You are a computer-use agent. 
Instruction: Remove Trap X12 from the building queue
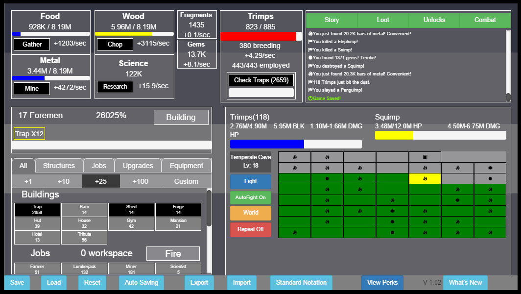(x=29, y=134)
